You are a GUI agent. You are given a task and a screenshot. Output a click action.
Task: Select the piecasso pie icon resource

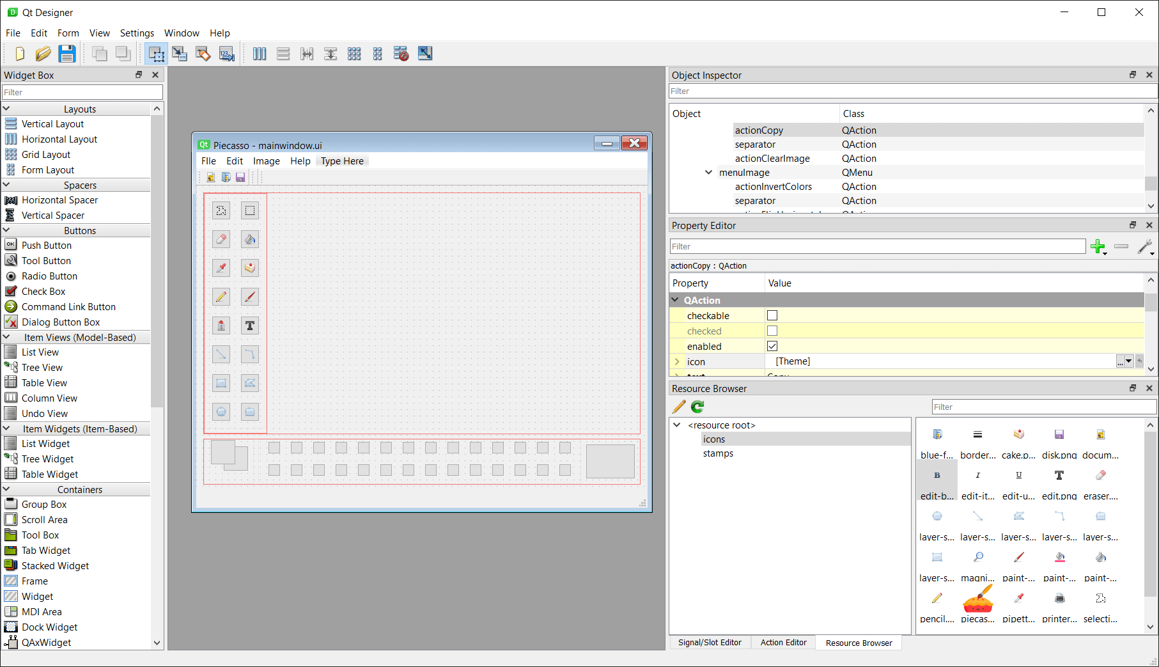(977, 604)
